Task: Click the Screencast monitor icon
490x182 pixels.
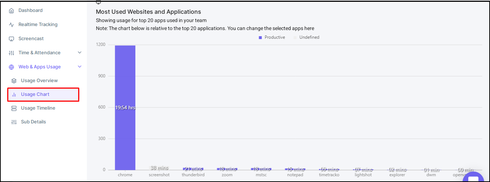Action: coord(11,39)
